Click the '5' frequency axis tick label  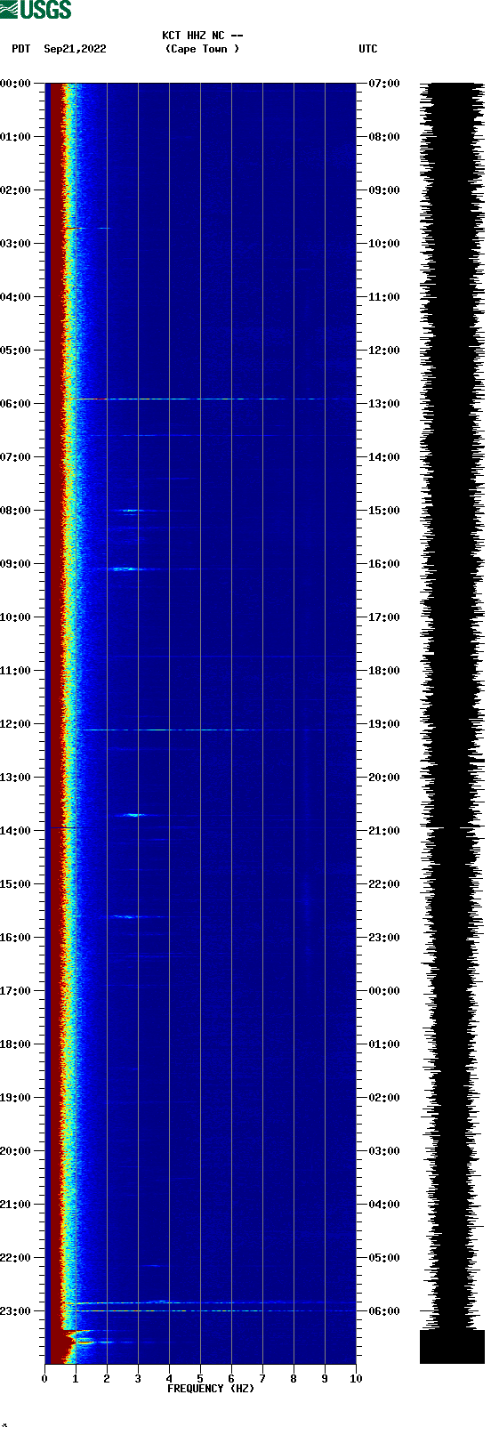tap(200, 1379)
